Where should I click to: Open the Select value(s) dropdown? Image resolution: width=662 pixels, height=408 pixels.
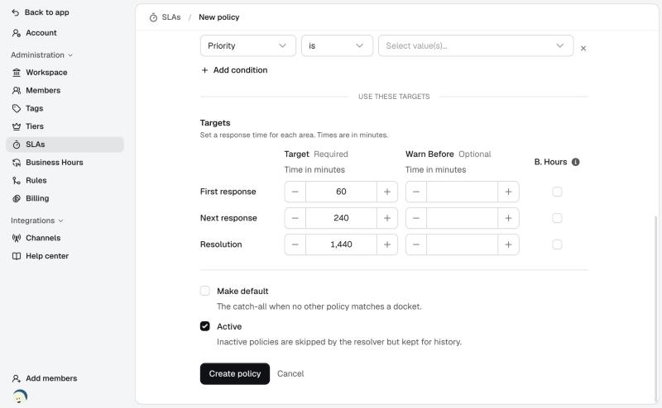click(476, 45)
